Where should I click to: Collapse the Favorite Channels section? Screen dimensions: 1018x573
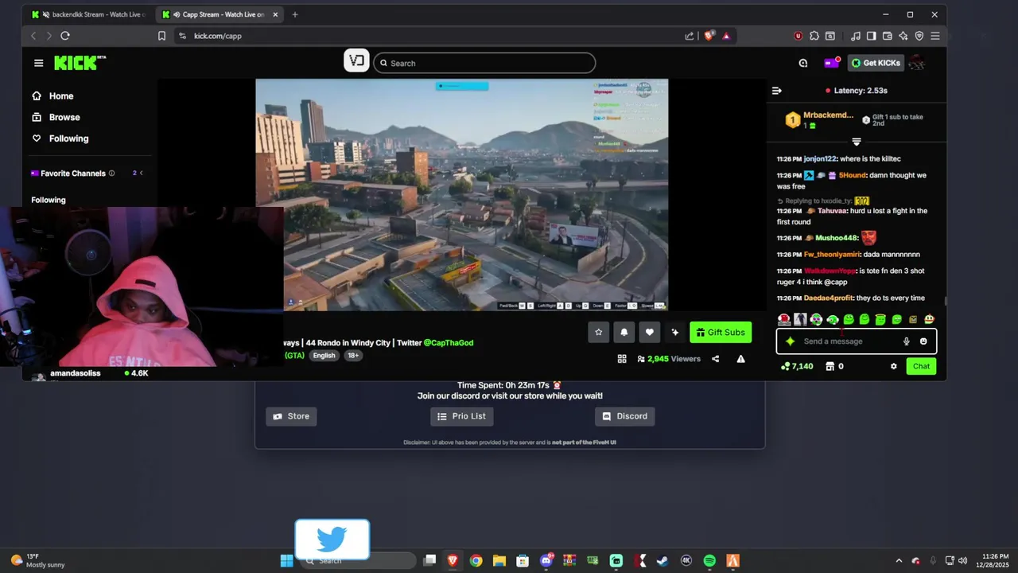pyautogui.click(x=141, y=173)
